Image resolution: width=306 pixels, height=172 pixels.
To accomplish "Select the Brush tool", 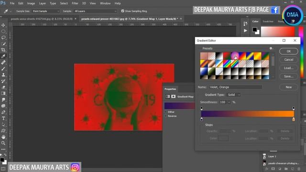I will (x=3, y=69).
